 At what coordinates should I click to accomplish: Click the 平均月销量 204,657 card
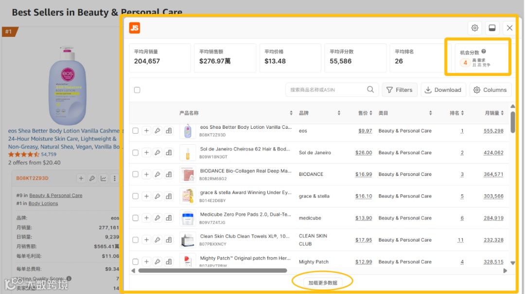160,58
